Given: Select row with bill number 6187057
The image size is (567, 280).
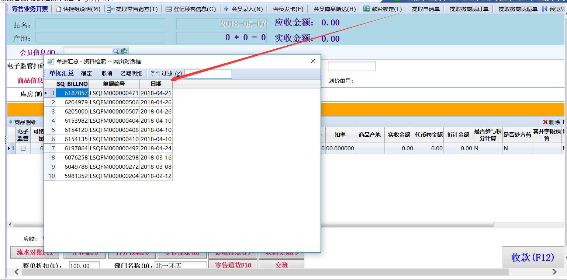Looking at the screenshot, I should 108,93.
